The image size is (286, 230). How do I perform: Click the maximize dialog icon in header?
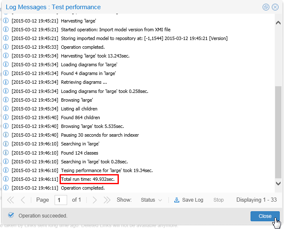click(x=266, y=7)
